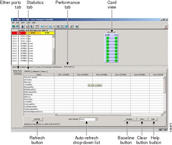Click the Help button next to Clear

(153, 119)
